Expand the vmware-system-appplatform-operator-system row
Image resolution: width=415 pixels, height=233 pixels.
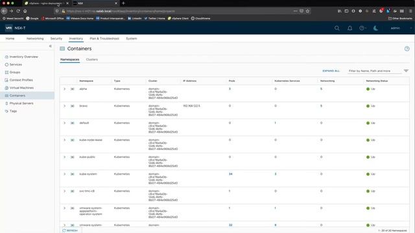pyautogui.click(x=64, y=208)
